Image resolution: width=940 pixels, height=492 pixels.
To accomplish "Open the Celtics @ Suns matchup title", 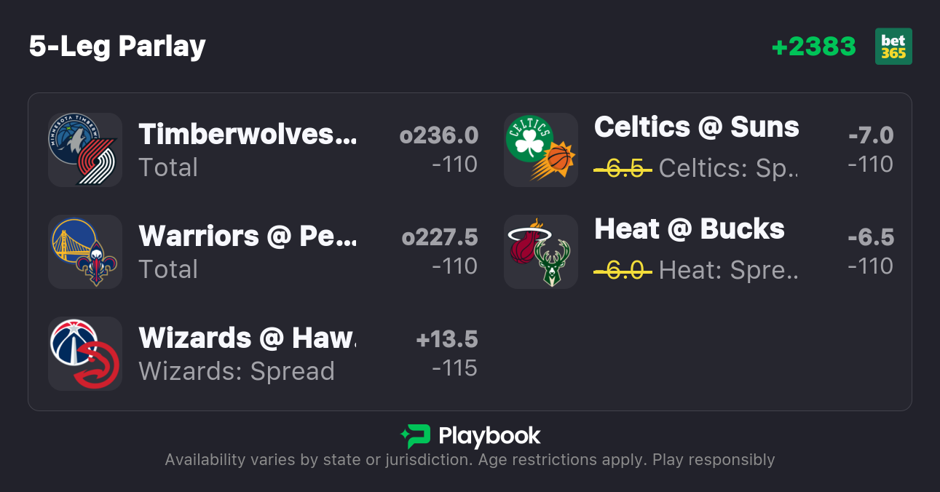I will tap(696, 127).
